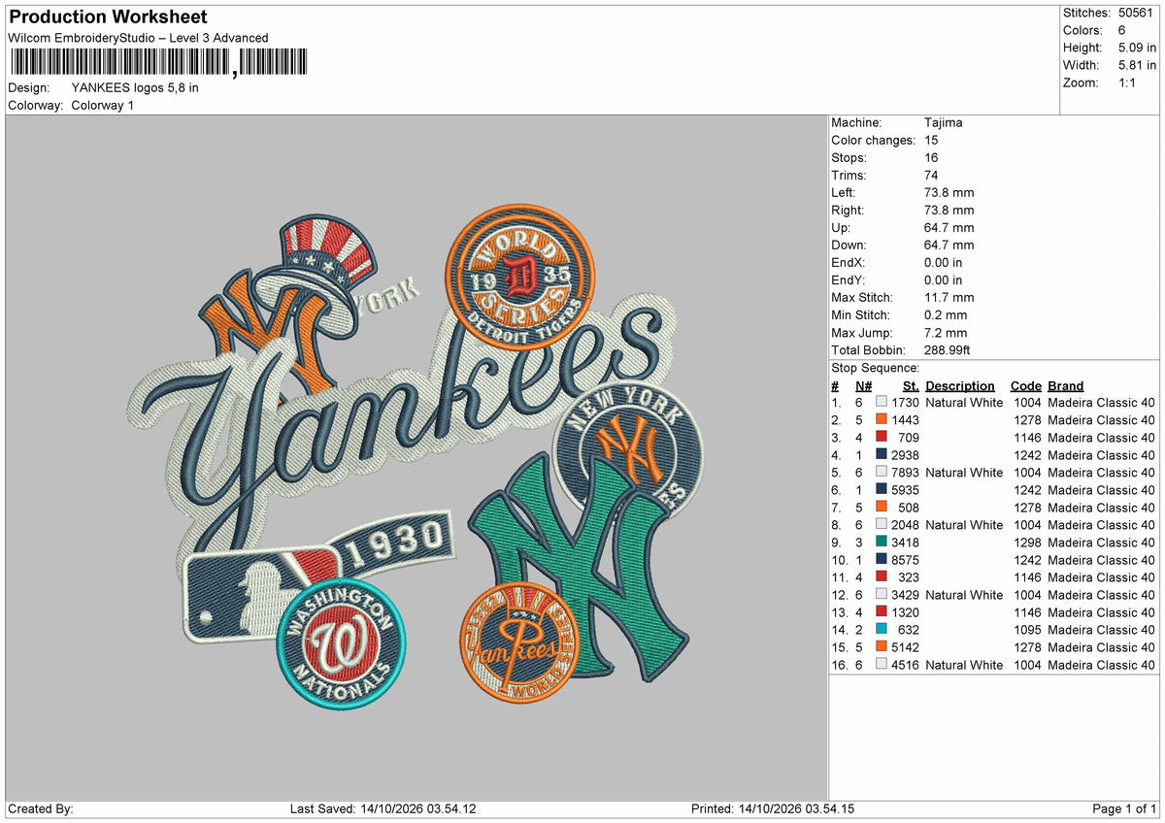
Task: Click the St. column header
Action: pos(911,386)
